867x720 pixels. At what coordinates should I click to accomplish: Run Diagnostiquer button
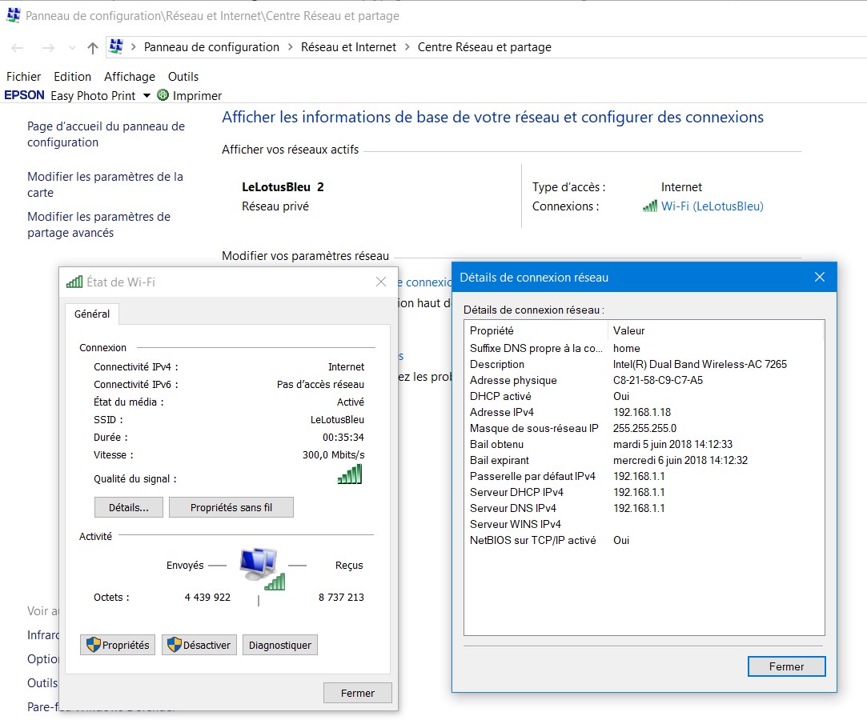coord(279,645)
